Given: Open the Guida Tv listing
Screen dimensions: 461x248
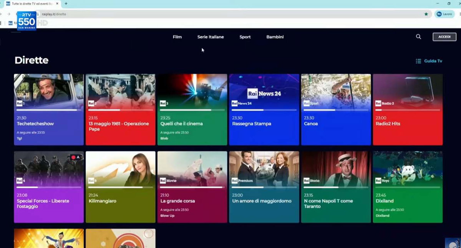Looking at the screenshot, I should 429,61.
